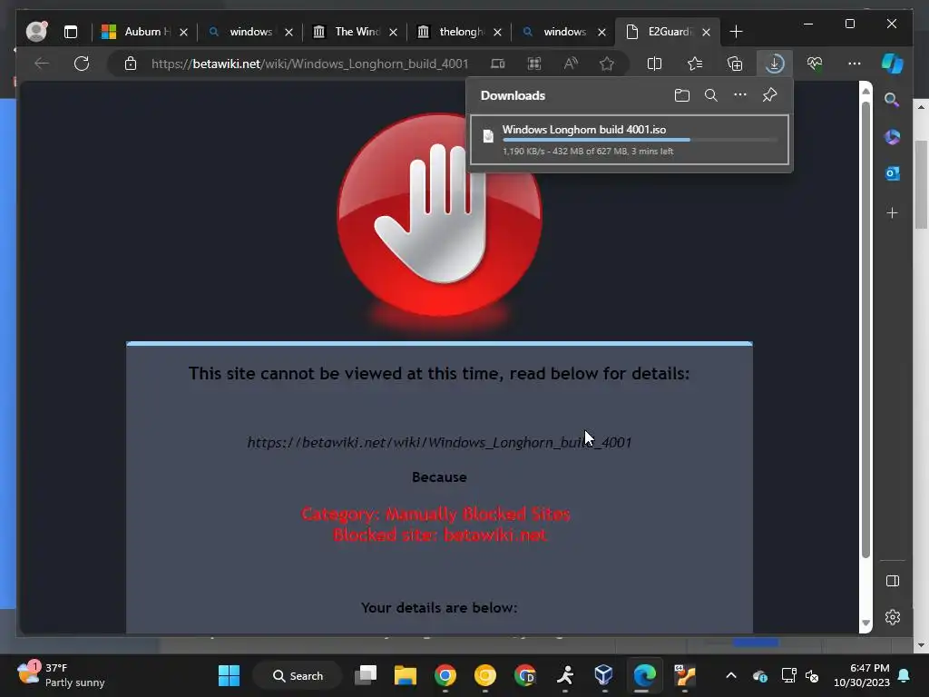
Task: Open more options in Downloads panel
Action: 740,95
